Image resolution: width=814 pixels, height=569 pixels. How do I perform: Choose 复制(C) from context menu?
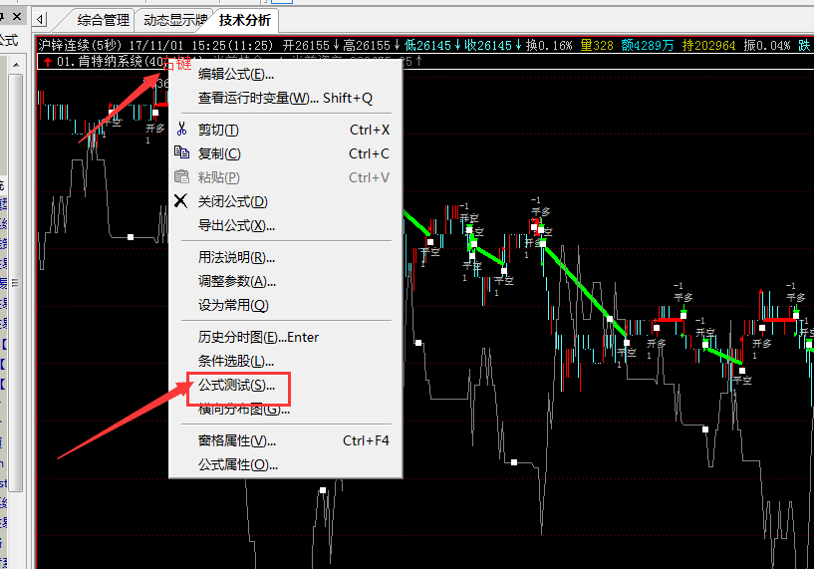286,153
